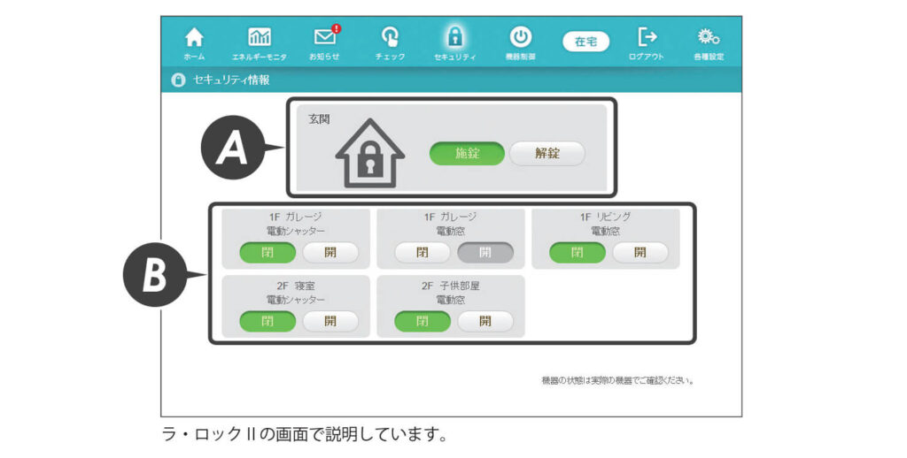The width and height of the screenshot is (907, 458).
Task: Open the 機器制御 power icon
Action: (x=520, y=36)
